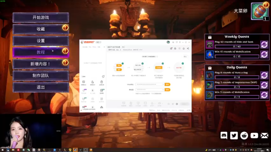Click the Hunt a Hag 0 / 8 progress bar
The image size is (271, 152).
[x=237, y=77]
